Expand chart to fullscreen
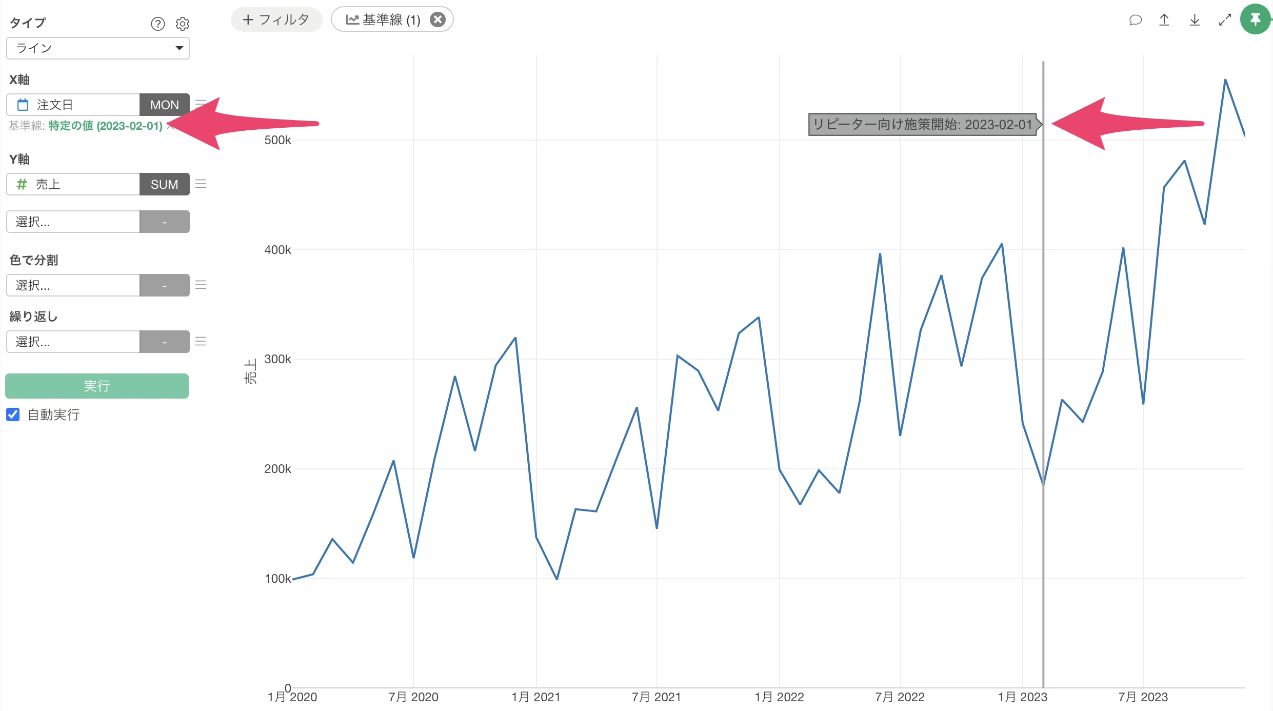Image resolution: width=1273 pixels, height=711 pixels. point(1225,20)
